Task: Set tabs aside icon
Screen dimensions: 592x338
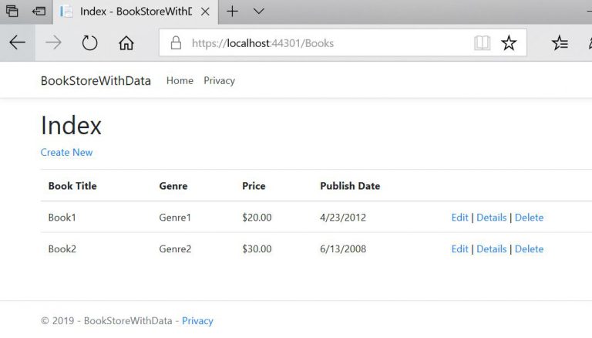Action: coord(39,11)
